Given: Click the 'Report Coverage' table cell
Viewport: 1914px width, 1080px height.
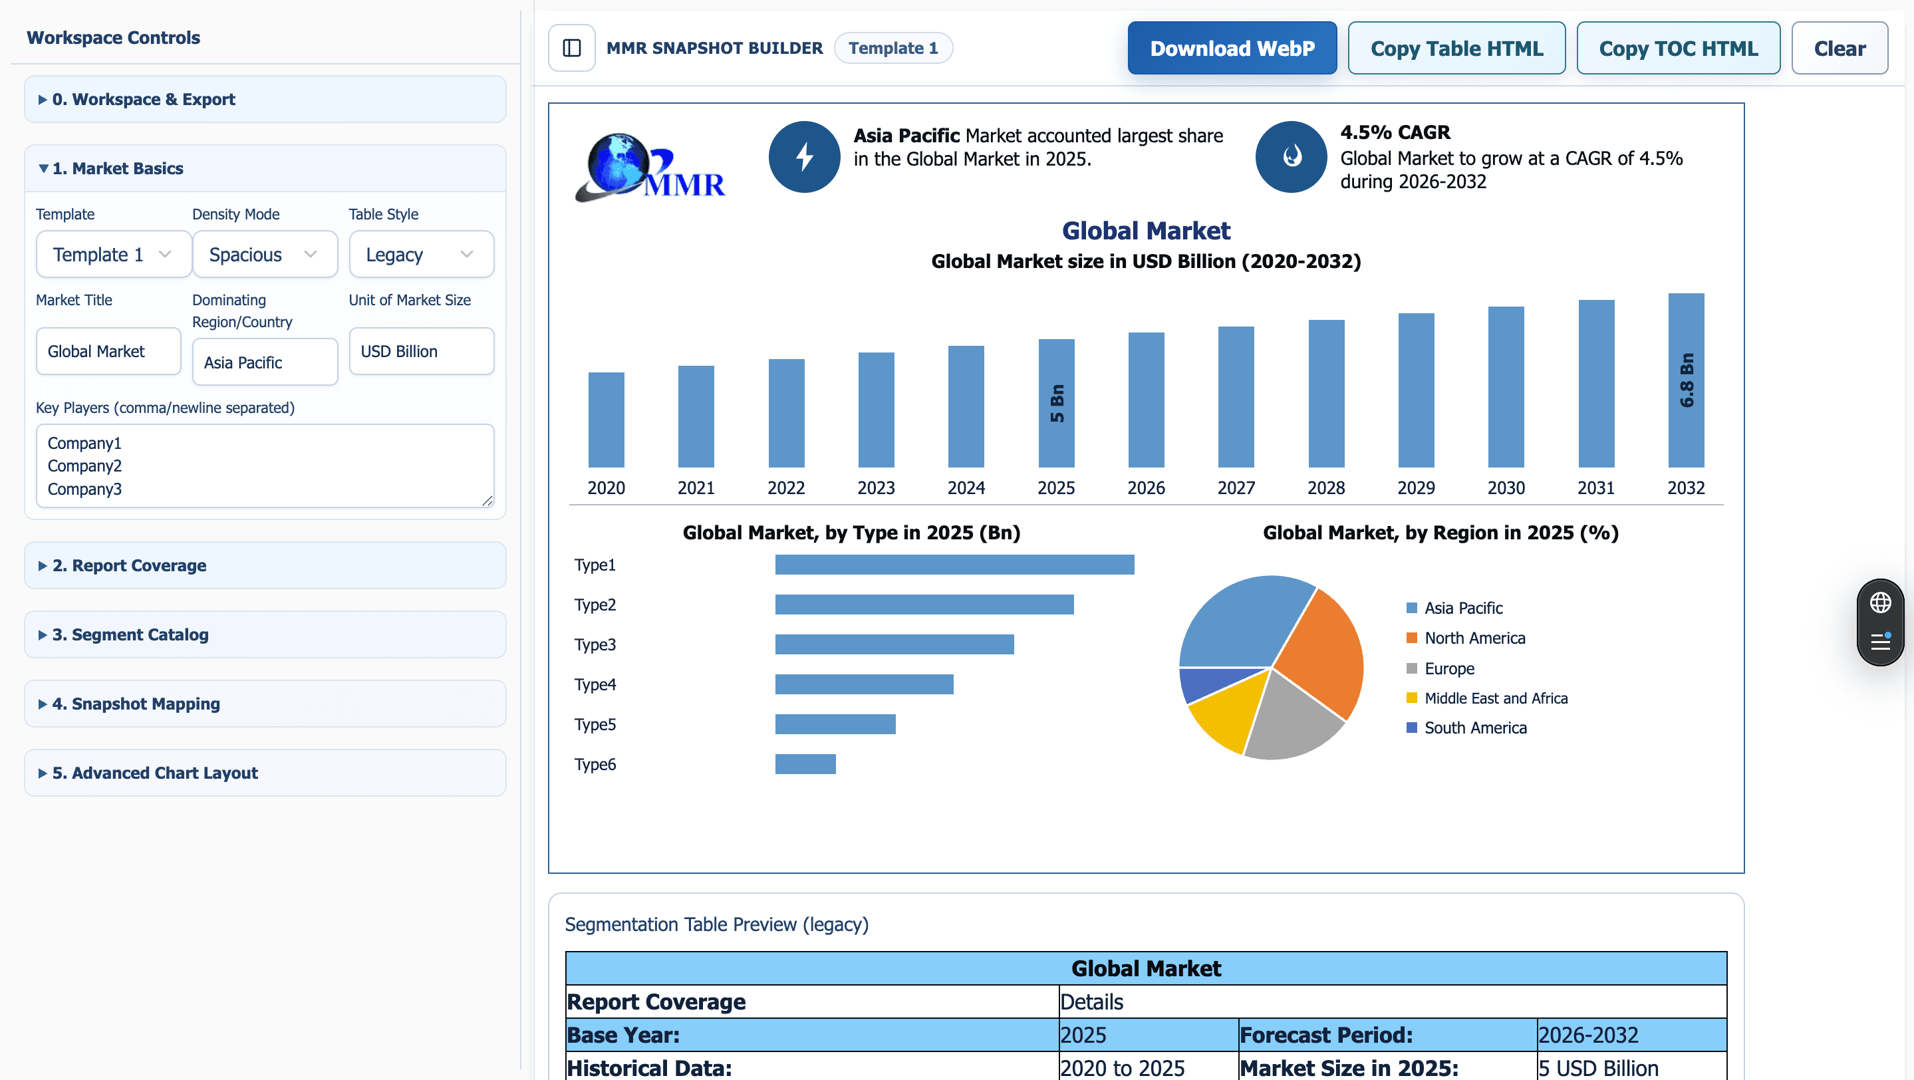Looking at the screenshot, I should click(812, 1002).
